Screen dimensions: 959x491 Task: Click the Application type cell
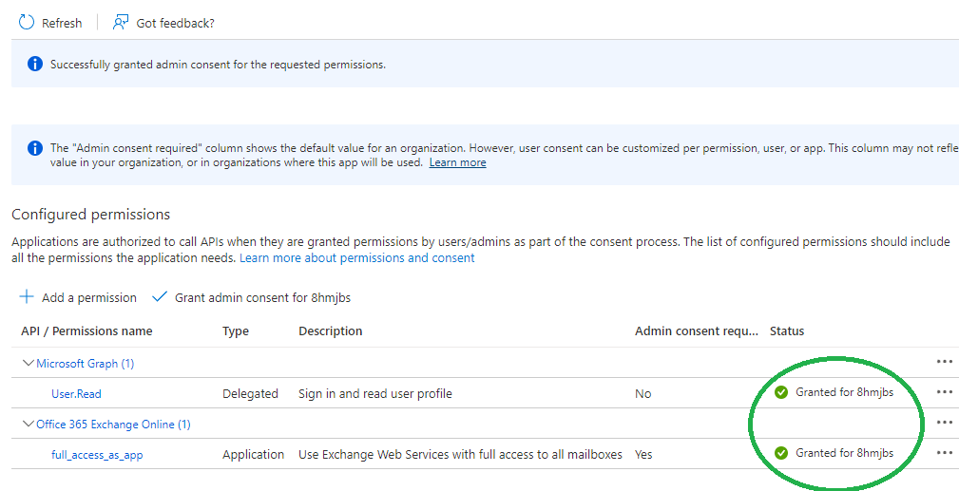(x=253, y=455)
